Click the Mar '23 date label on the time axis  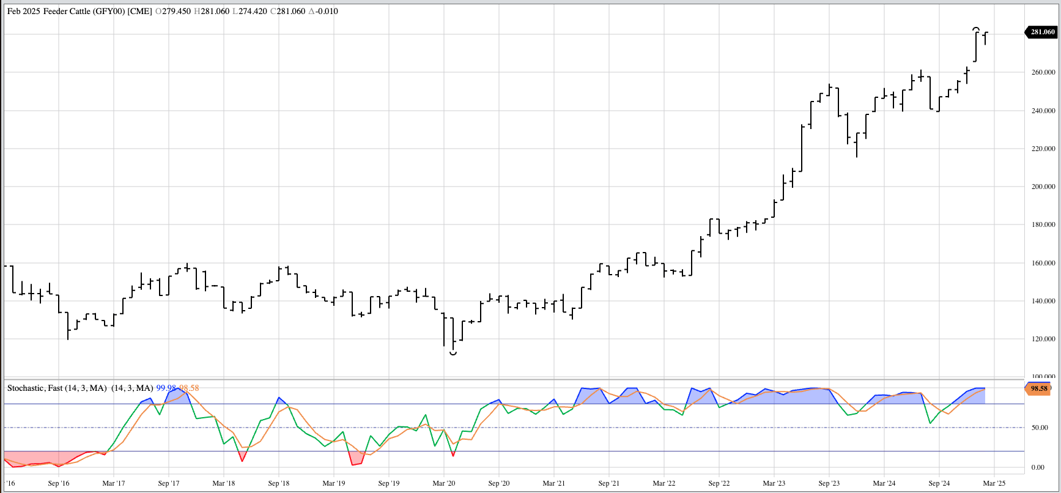[x=774, y=483]
